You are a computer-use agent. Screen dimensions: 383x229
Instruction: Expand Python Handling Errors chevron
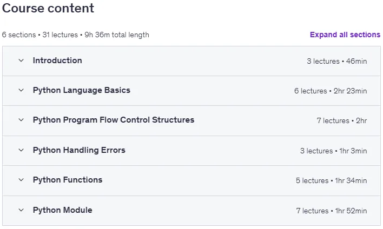pos(21,150)
